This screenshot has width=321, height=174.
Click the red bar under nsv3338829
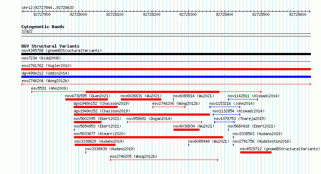(x=95, y=145)
